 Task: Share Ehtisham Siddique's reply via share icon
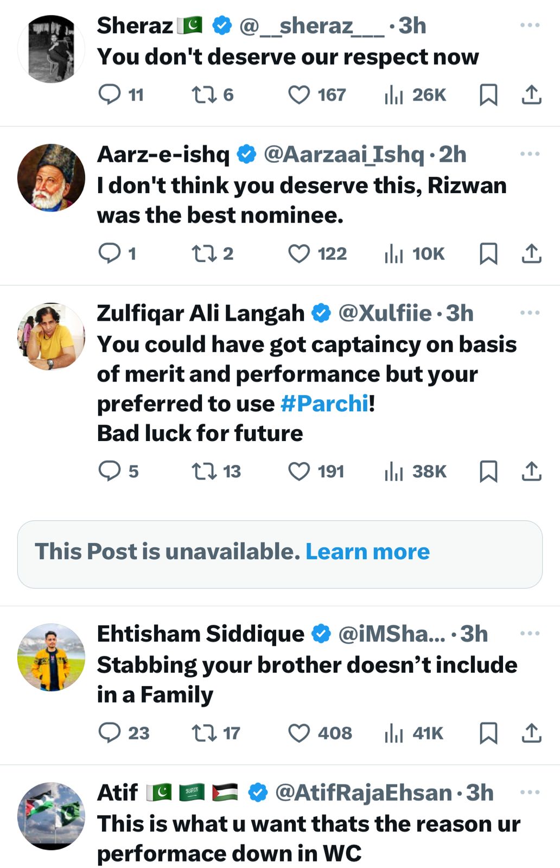(531, 733)
